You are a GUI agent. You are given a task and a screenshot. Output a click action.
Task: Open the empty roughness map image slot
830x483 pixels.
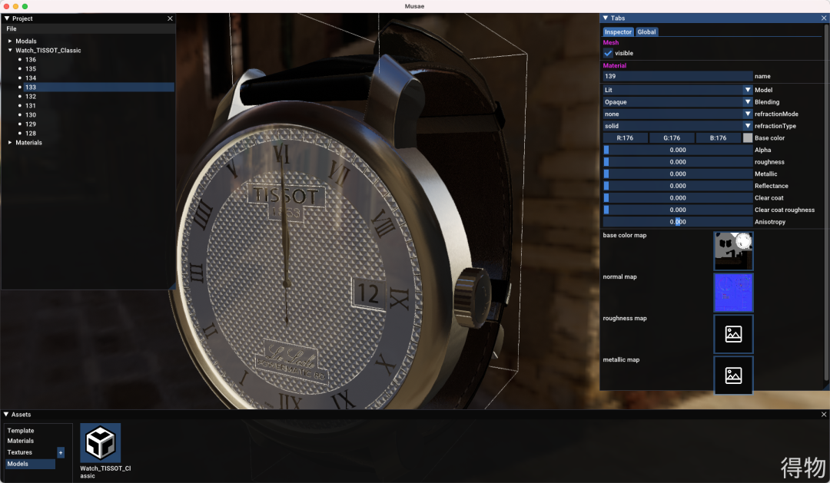point(733,334)
